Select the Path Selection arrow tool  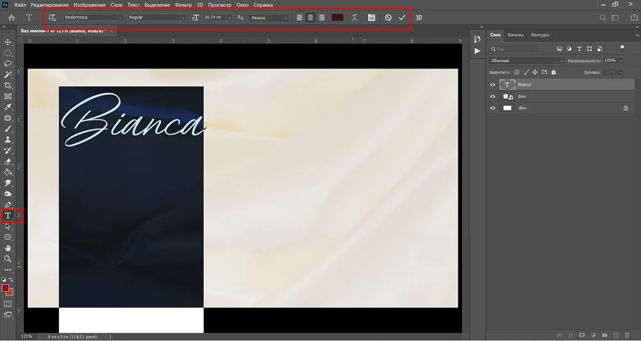point(8,226)
